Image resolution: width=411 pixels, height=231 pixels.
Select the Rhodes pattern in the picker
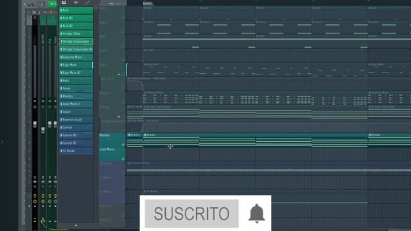click(76, 96)
